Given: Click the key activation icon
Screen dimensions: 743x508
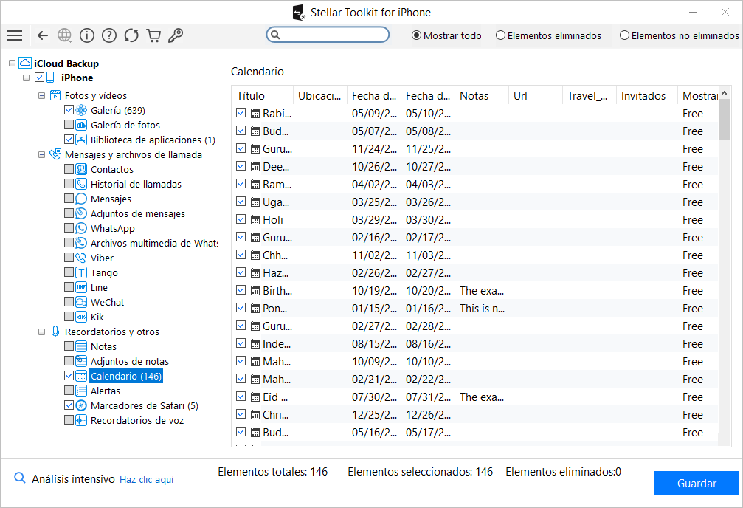Looking at the screenshot, I should 176,35.
